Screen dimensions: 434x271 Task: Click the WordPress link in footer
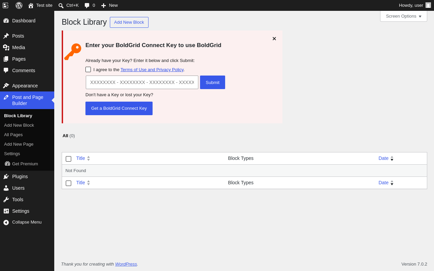[126, 264]
